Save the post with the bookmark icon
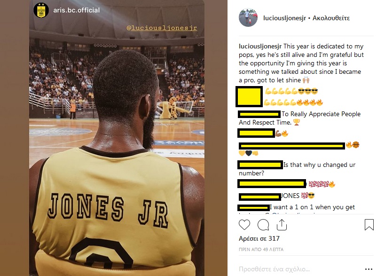 pyautogui.click(x=369, y=225)
